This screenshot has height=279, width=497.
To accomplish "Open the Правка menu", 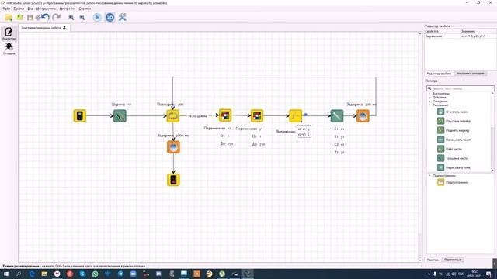I will (19, 9).
